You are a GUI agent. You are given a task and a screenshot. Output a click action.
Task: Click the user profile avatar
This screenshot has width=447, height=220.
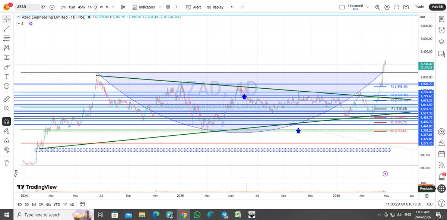point(7,7)
